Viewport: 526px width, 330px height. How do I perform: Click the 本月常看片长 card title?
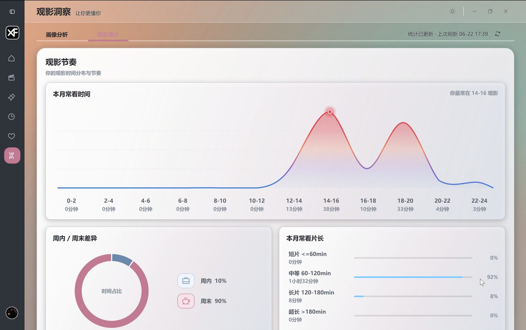[x=305, y=238]
